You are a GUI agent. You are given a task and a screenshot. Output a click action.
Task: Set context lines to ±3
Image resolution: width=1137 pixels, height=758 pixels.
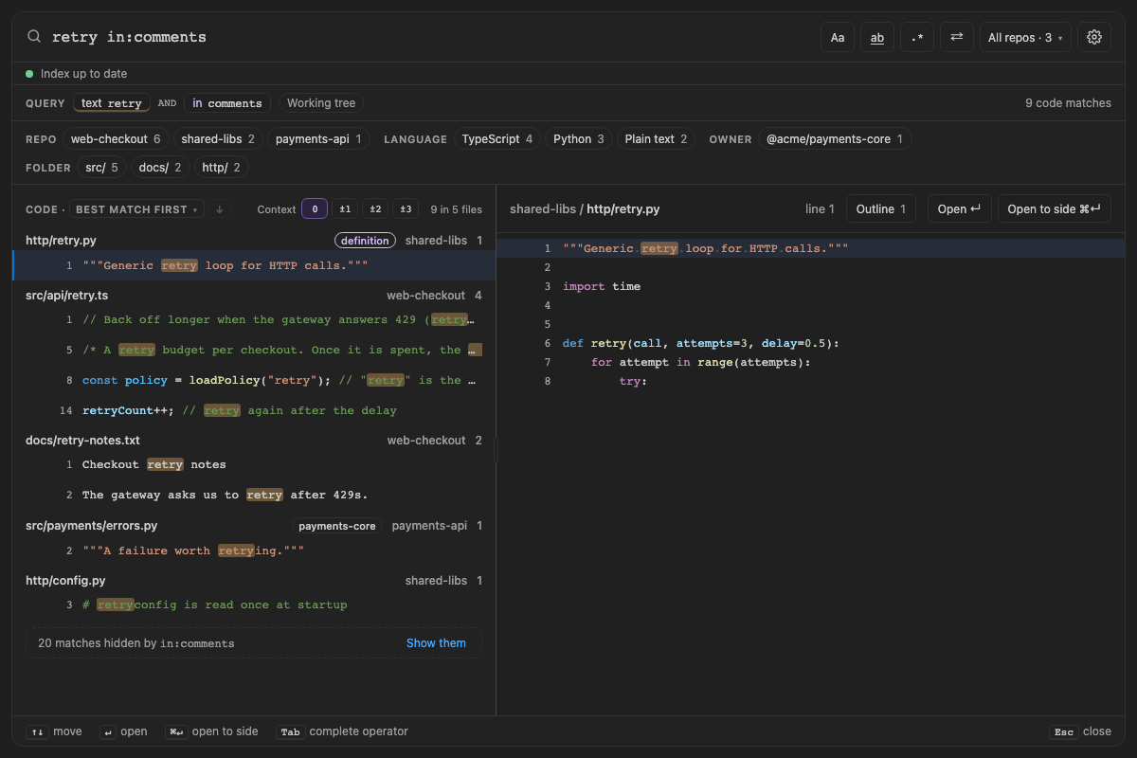(406, 209)
